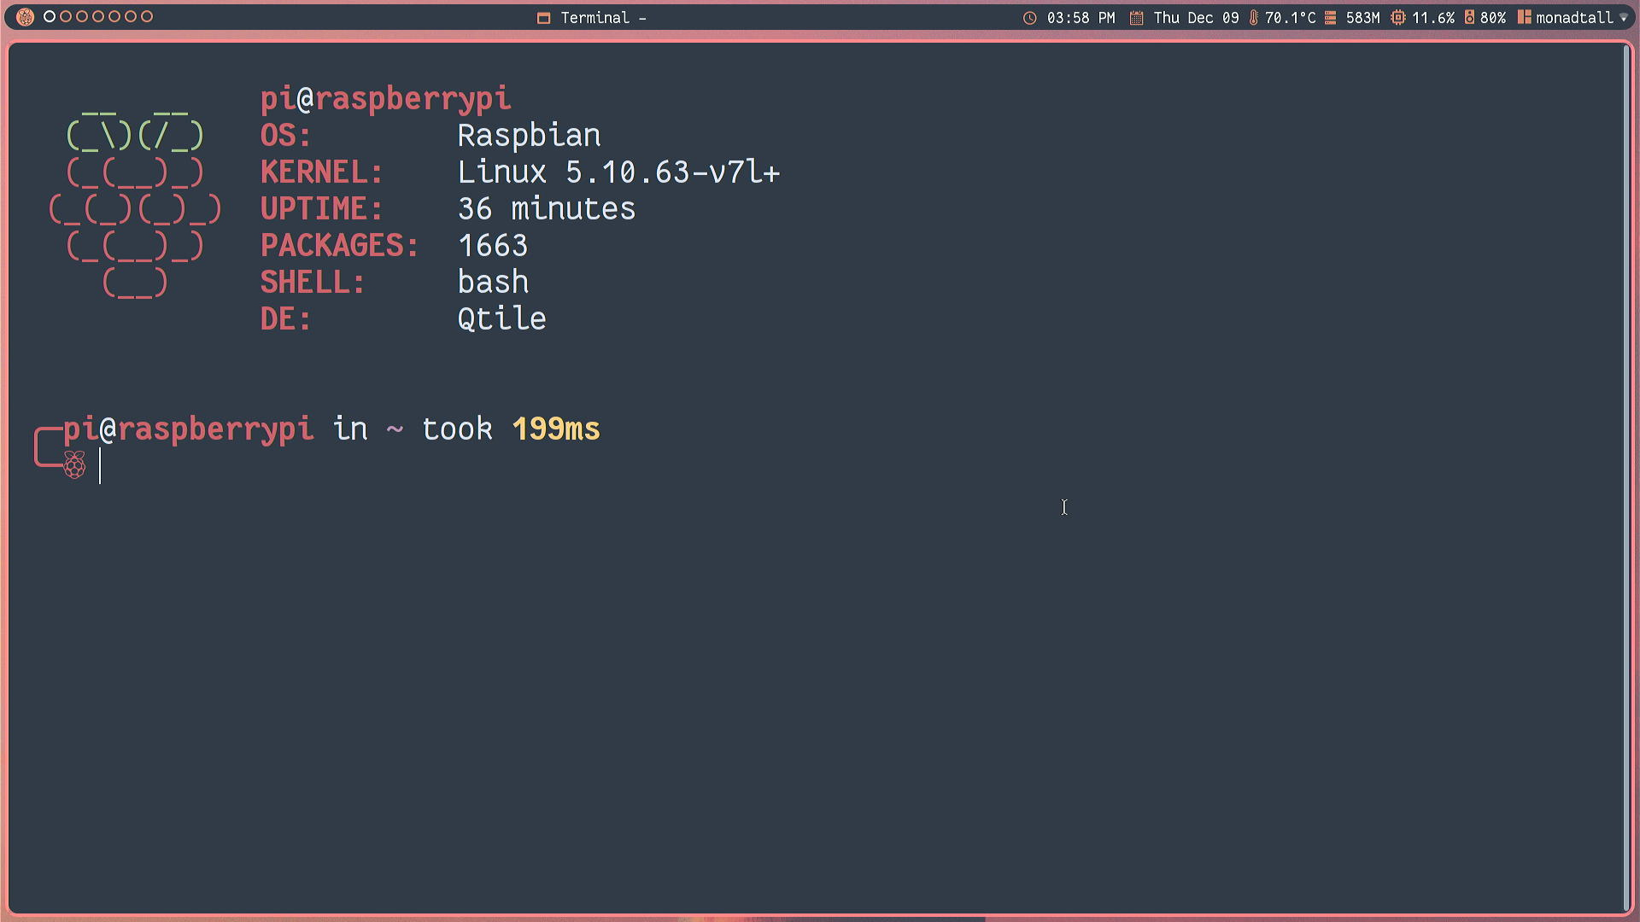1640x922 pixels.
Task: Click the speaker volume icon beside 80%
Action: (x=1469, y=17)
